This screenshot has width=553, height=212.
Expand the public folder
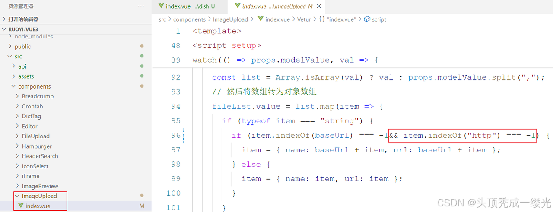point(22,47)
